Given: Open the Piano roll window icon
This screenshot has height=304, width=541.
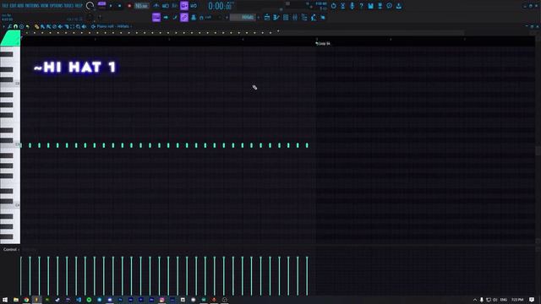Looking at the screenshot, I should tap(276, 17).
